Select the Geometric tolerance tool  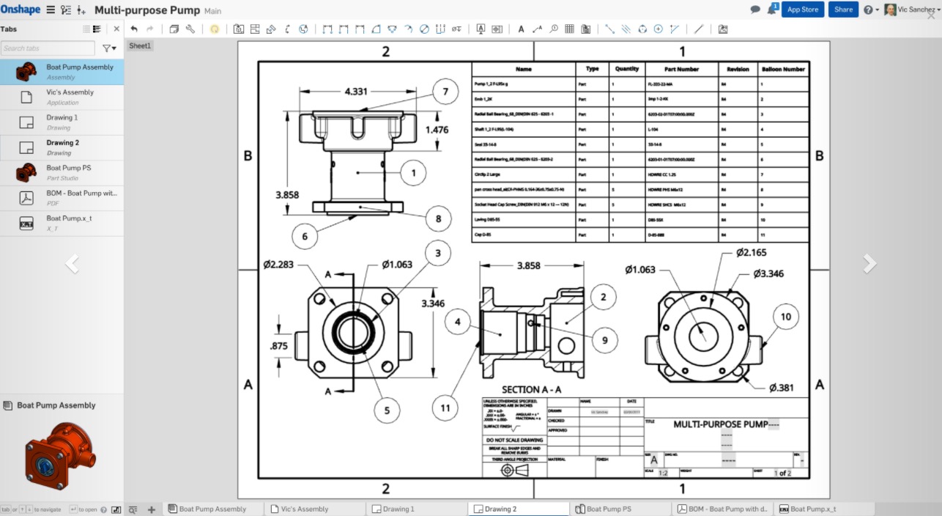498,29
